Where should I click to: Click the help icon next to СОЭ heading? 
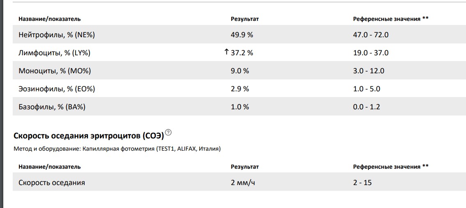[x=168, y=133]
